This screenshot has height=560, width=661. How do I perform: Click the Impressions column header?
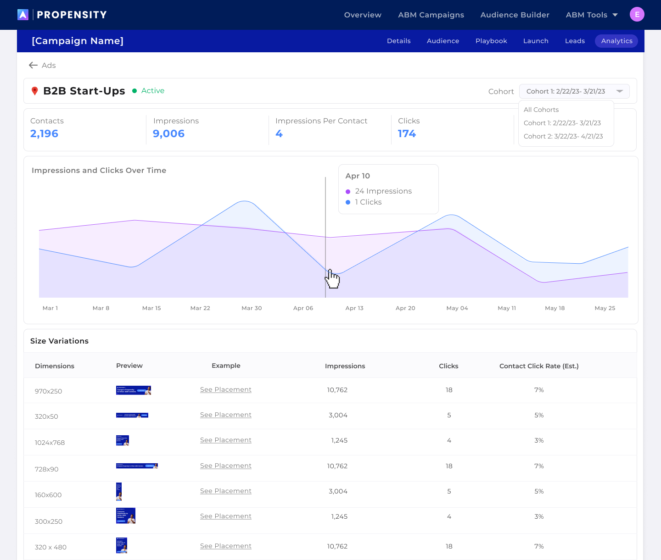point(345,366)
